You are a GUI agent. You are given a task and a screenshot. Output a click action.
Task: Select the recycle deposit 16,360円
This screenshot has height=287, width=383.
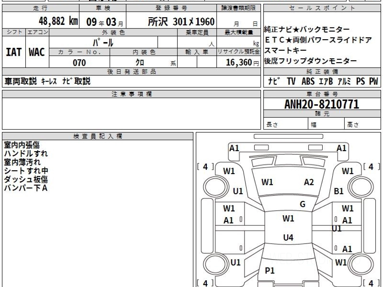coord(243,63)
